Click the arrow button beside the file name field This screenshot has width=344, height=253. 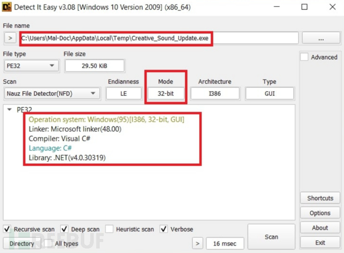pyautogui.click(x=10, y=38)
